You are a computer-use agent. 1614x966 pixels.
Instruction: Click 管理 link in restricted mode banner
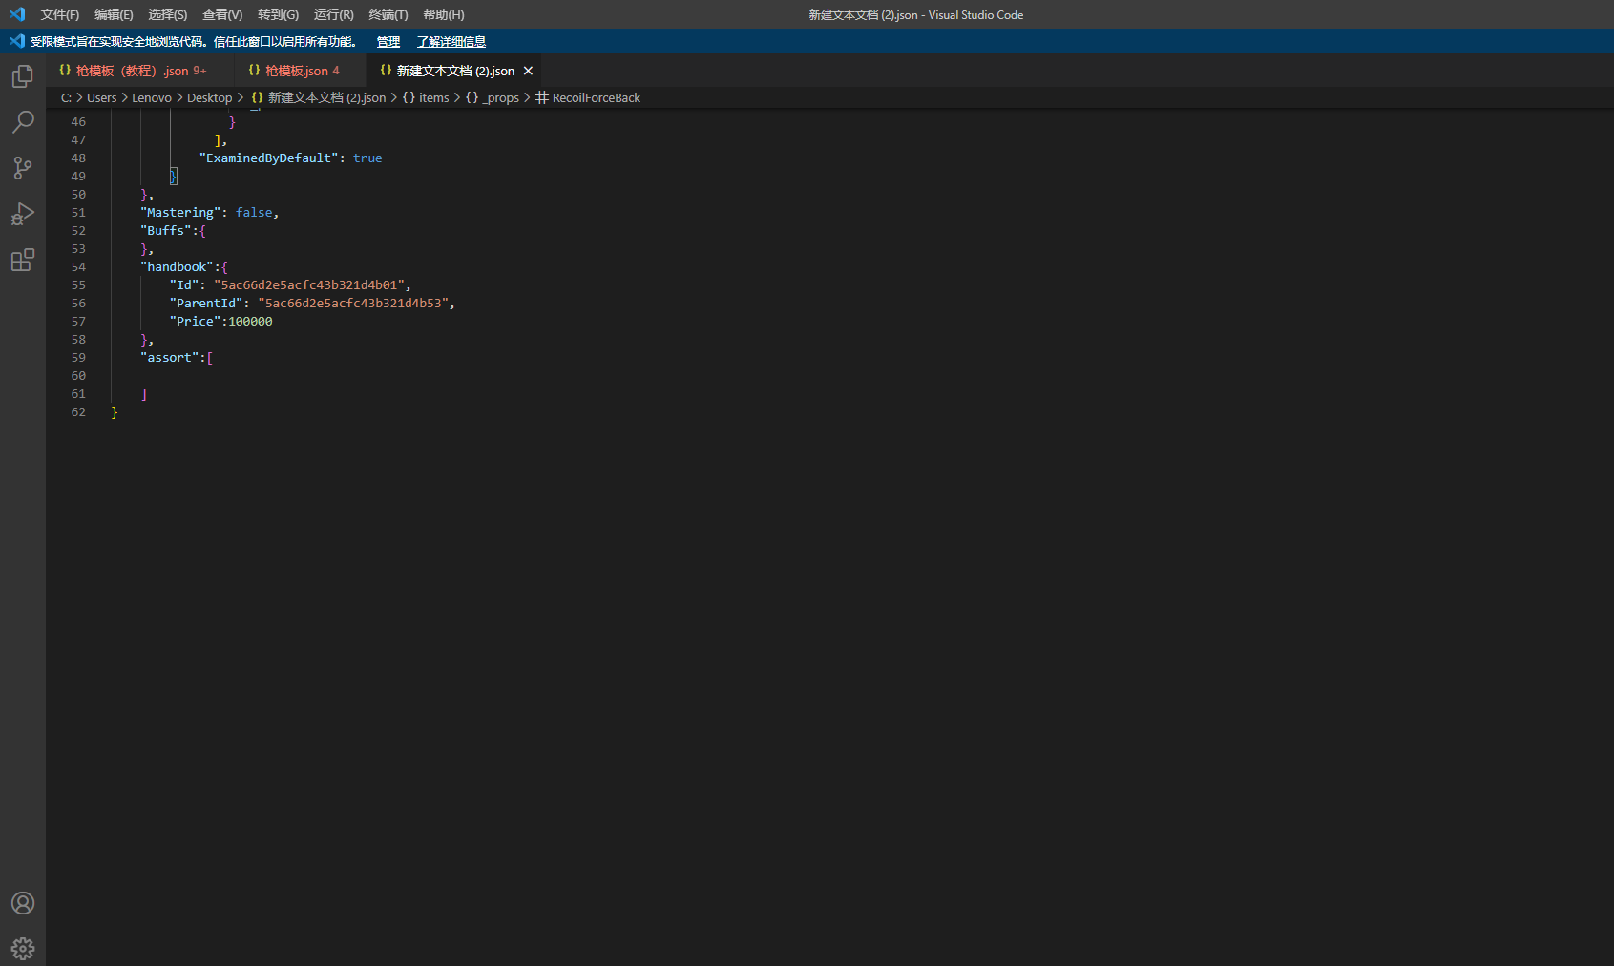[x=388, y=41]
